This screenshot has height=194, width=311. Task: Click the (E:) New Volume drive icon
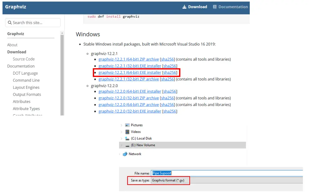click(x=127, y=145)
